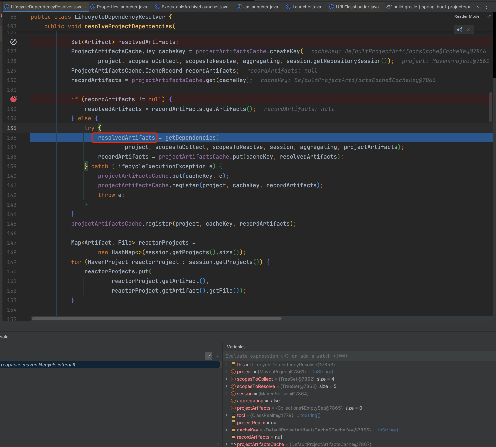Close the LifecycleDependencyResolver.java tab

click(x=85, y=7)
